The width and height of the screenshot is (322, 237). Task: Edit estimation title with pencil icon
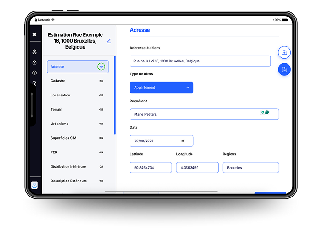[109, 41]
